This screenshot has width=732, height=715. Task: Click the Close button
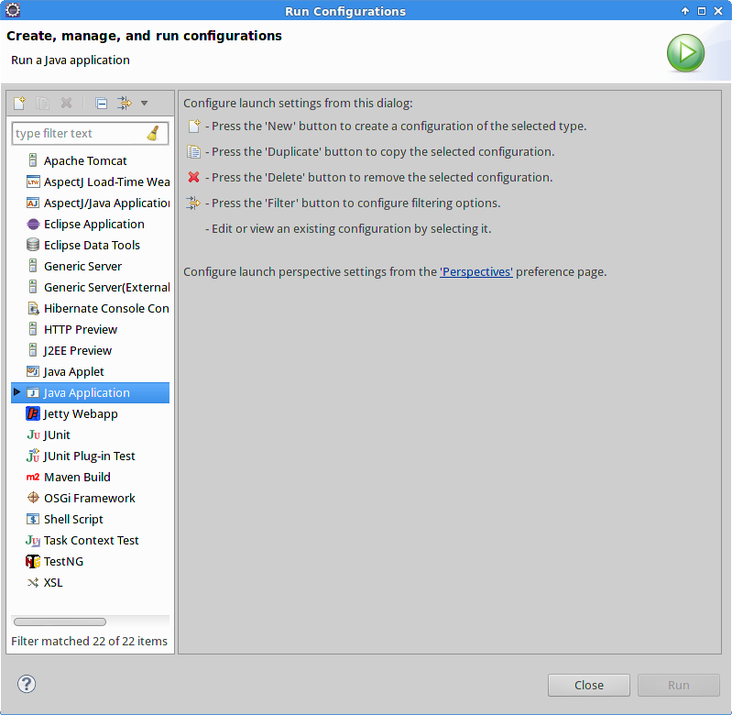pos(589,685)
